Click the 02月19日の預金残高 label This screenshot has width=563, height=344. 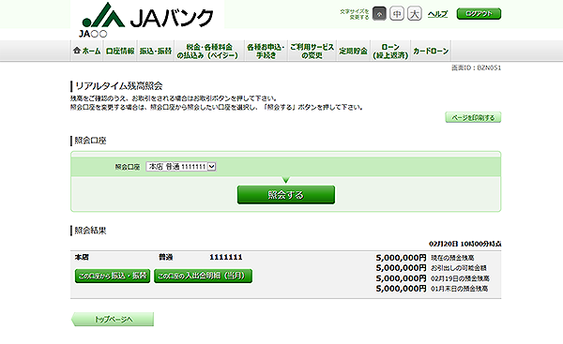460,278
